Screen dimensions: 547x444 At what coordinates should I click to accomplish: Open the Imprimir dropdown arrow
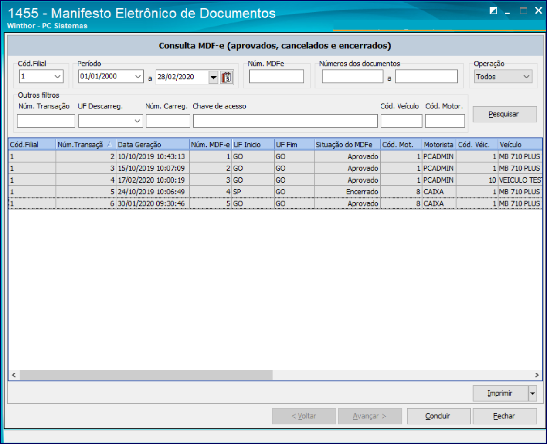pos(533,393)
